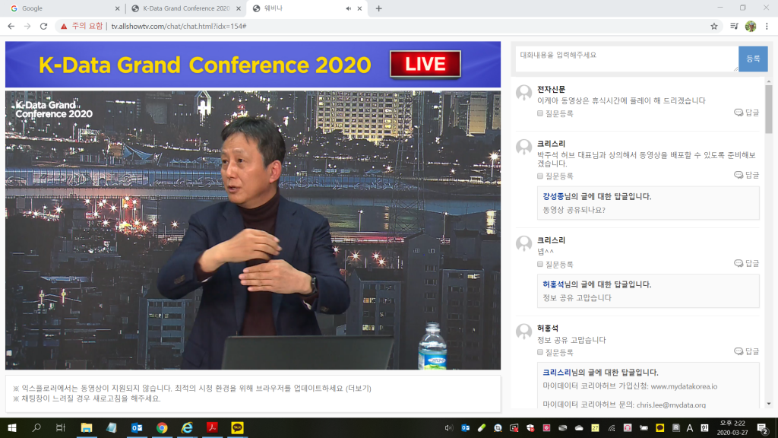Screen dimensions: 778x438
Task: Submit chat with the 등록 button
Action: tap(753, 59)
